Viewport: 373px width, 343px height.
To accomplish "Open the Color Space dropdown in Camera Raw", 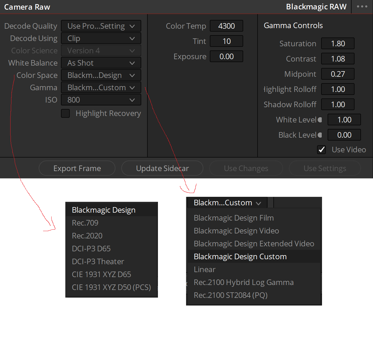I will coord(101,75).
